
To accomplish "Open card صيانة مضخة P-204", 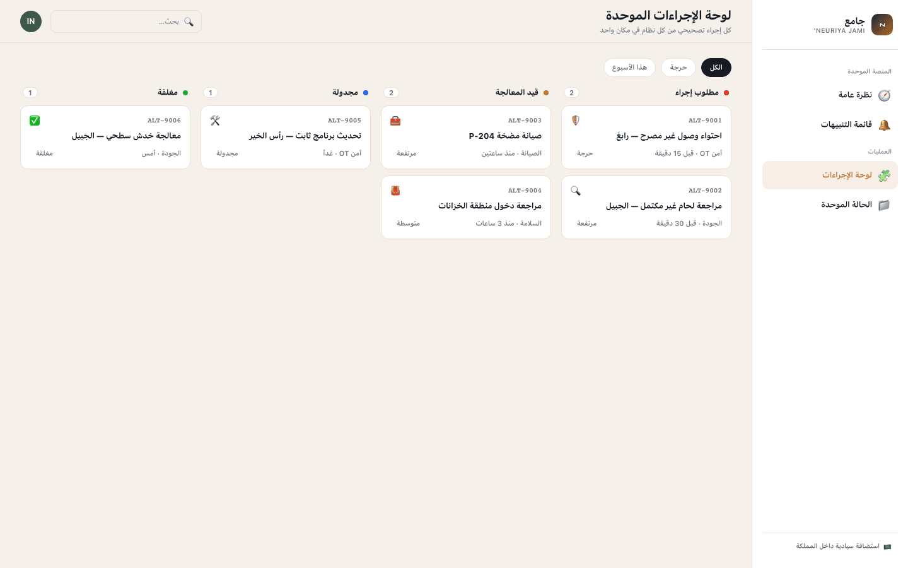I will pos(466,137).
